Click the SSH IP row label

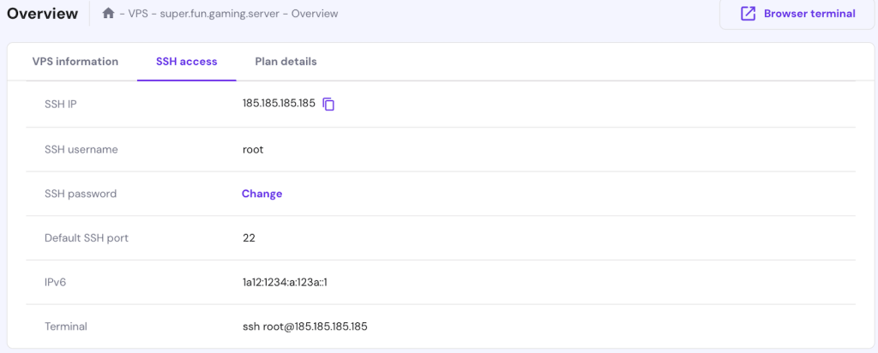pyautogui.click(x=61, y=104)
